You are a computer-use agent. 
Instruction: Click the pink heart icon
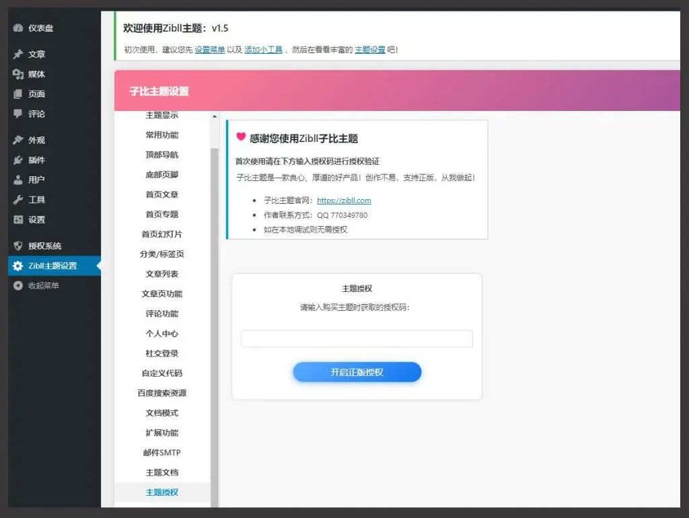click(241, 137)
